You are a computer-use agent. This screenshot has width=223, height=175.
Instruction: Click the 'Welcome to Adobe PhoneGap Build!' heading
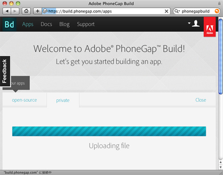[x=109, y=49]
